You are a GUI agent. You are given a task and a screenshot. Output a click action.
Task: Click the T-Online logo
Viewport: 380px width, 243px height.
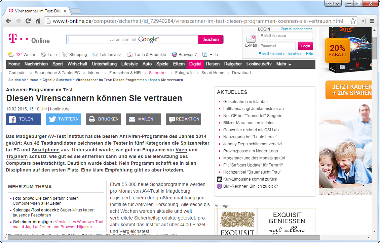[29, 40]
